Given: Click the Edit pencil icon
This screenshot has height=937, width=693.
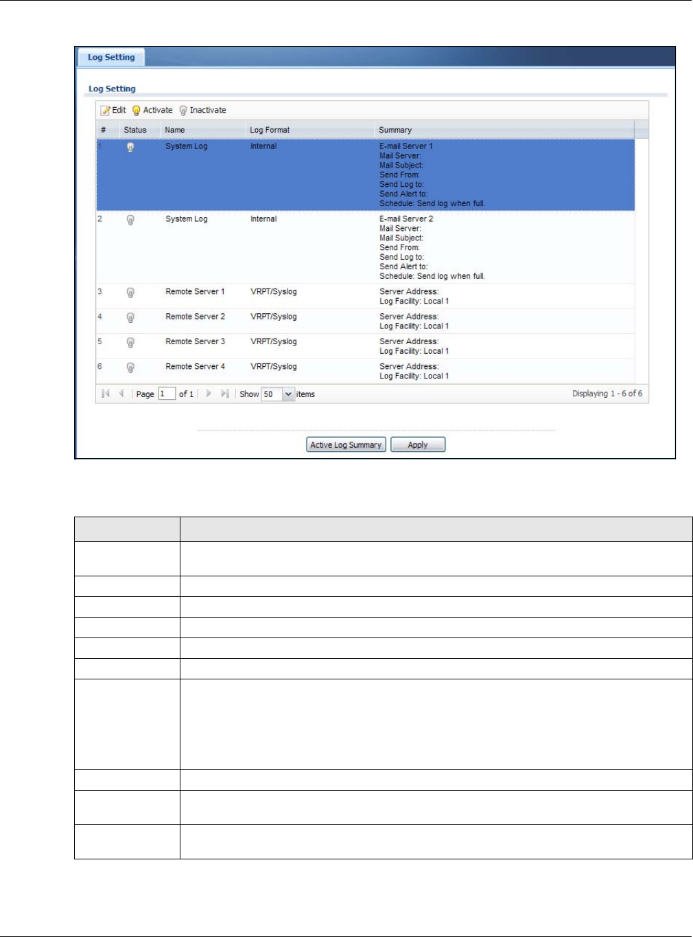Looking at the screenshot, I should pyautogui.click(x=106, y=111).
